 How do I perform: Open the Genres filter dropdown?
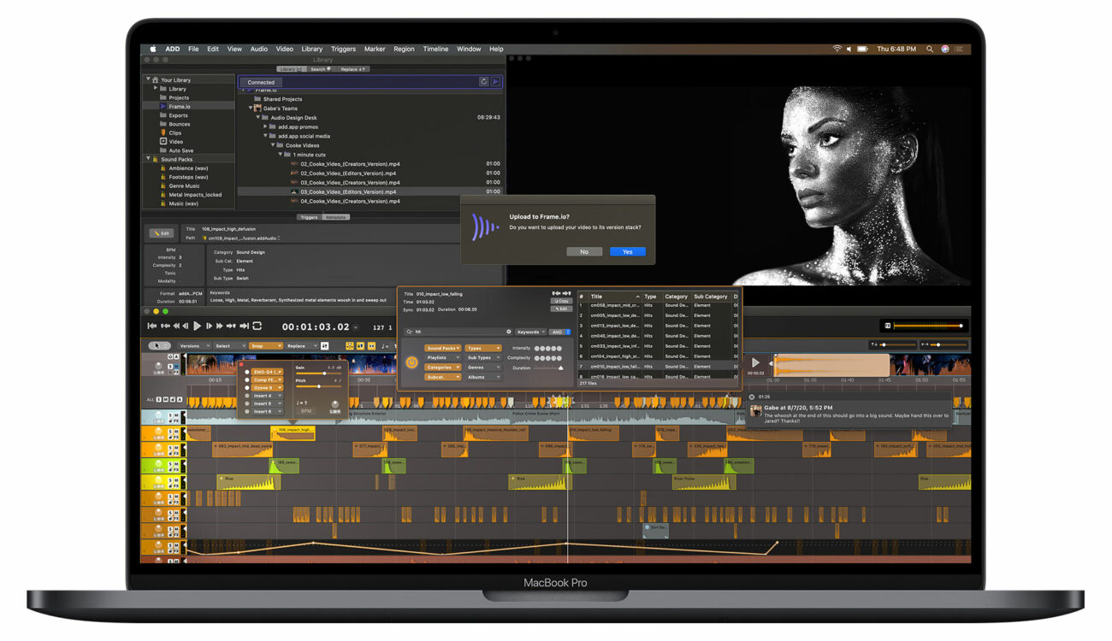(483, 368)
